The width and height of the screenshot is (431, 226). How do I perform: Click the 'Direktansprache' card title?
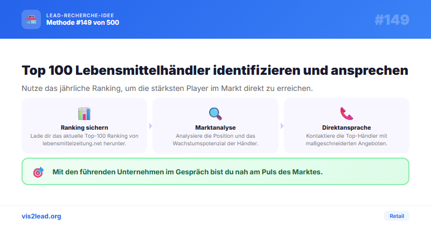pyautogui.click(x=346, y=128)
